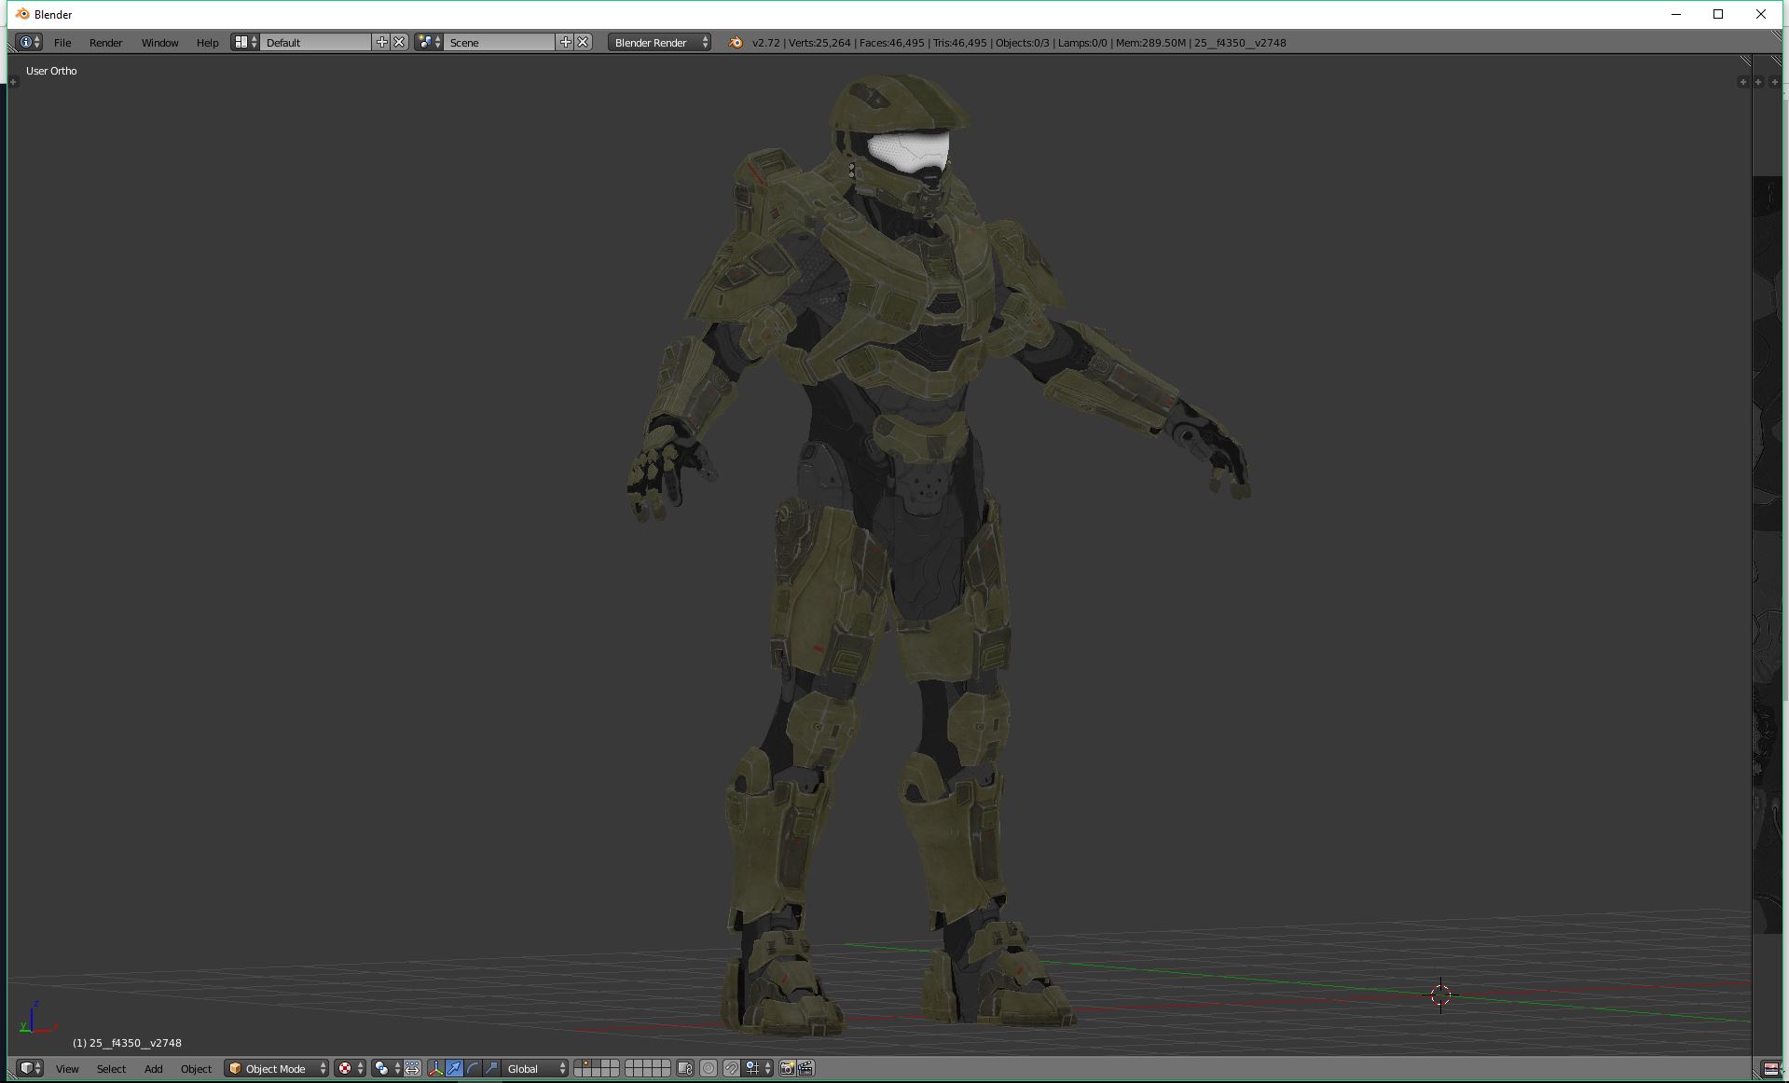Toggle snap during transform magnet
The width and height of the screenshot is (1789, 1083).
click(732, 1068)
